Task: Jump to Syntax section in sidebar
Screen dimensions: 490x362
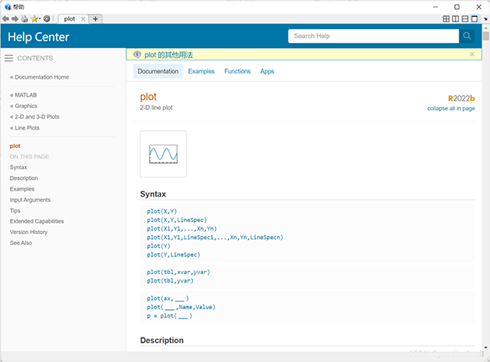Action: (18, 168)
